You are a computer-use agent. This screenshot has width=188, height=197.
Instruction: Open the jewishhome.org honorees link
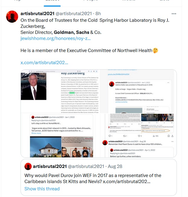pyautogui.click(x=56, y=38)
